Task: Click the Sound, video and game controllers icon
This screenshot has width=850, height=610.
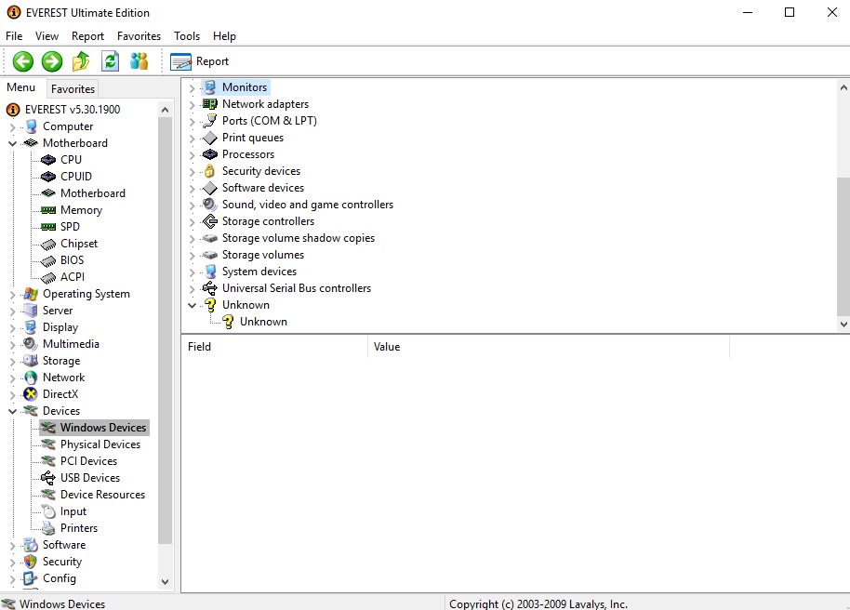Action: [209, 205]
